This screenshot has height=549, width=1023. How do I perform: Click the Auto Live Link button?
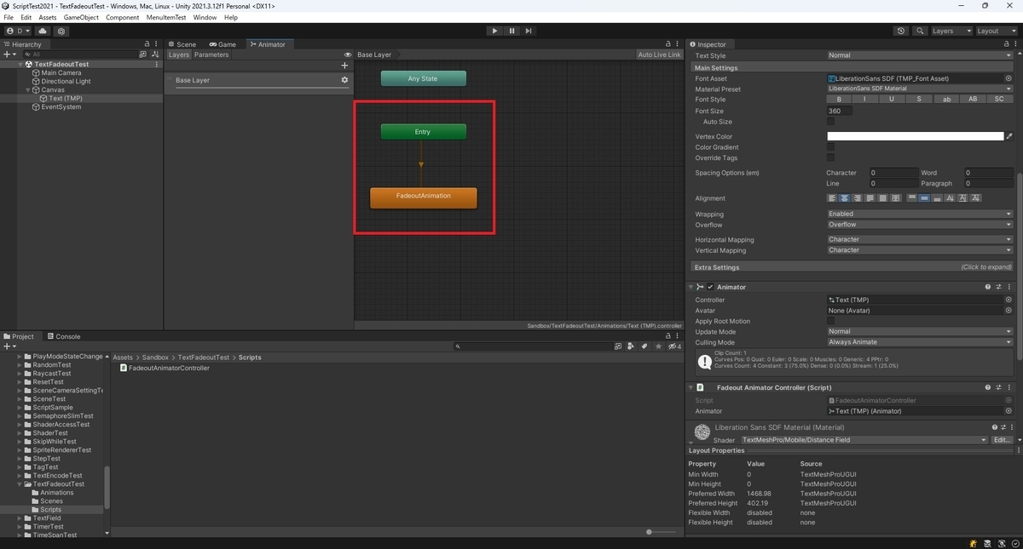pyautogui.click(x=659, y=54)
